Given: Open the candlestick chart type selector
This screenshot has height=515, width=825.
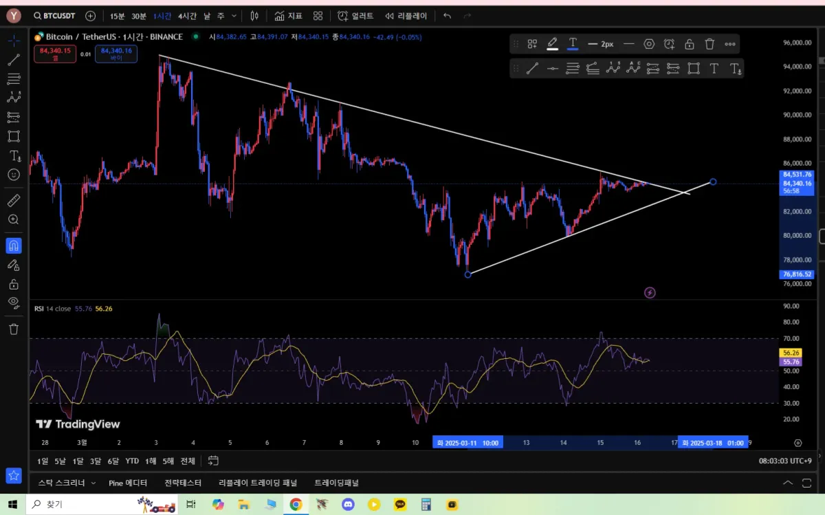Looking at the screenshot, I should click(x=255, y=16).
